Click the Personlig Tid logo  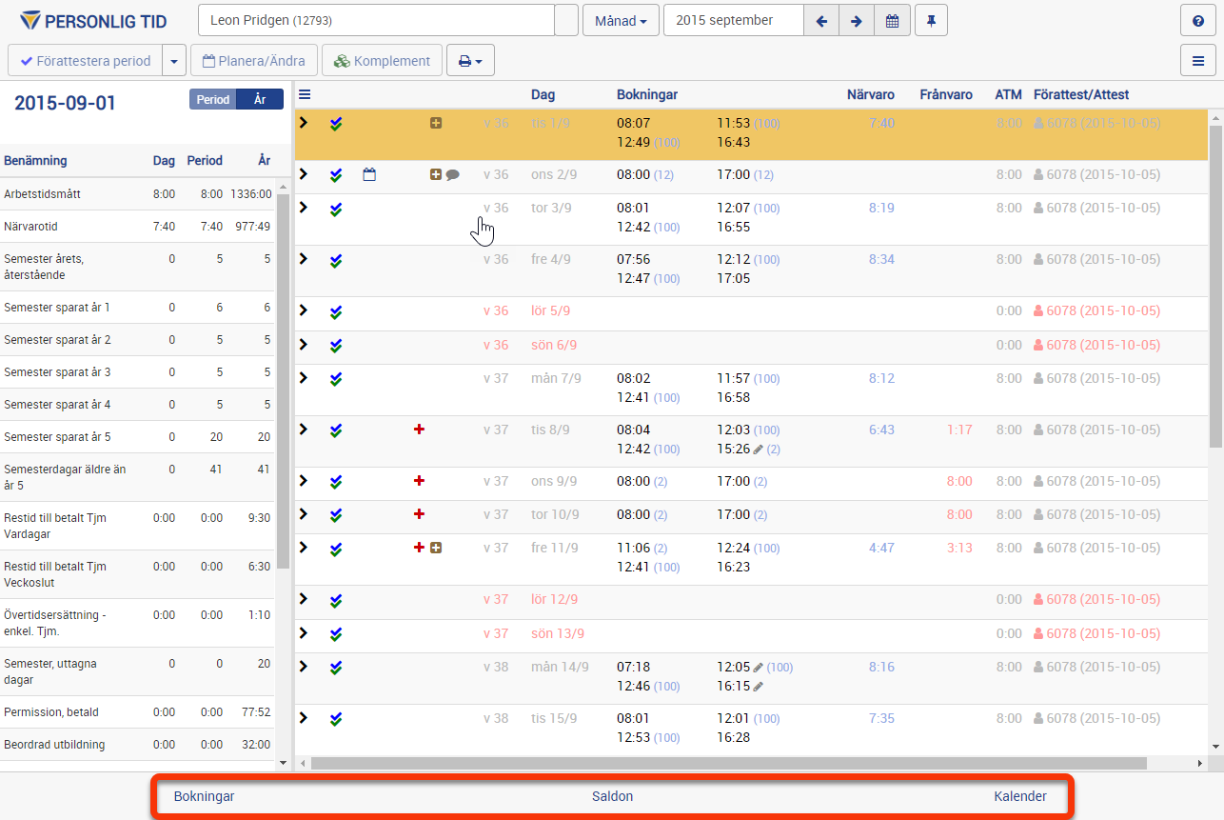pyautogui.click(x=93, y=20)
